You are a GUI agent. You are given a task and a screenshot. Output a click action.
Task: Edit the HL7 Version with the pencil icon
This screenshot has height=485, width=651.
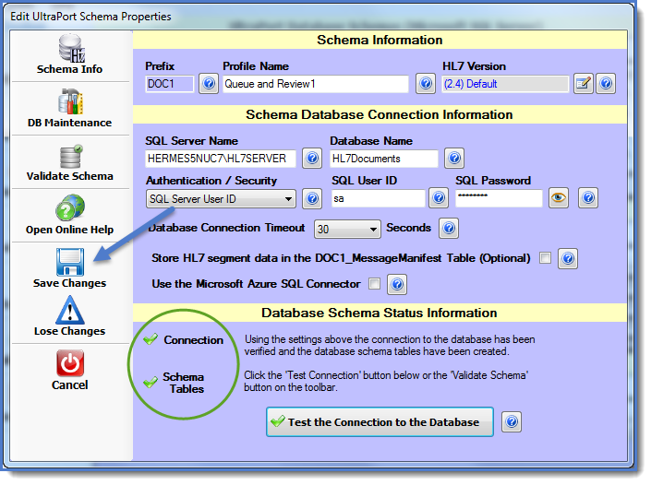pyautogui.click(x=584, y=84)
